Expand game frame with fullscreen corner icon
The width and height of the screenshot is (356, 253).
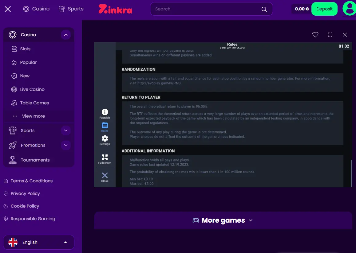click(x=330, y=34)
